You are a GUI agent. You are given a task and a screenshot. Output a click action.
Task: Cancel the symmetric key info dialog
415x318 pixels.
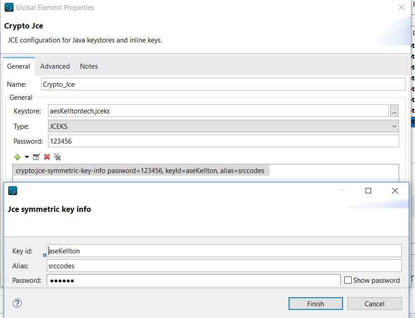(x=374, y=304)
